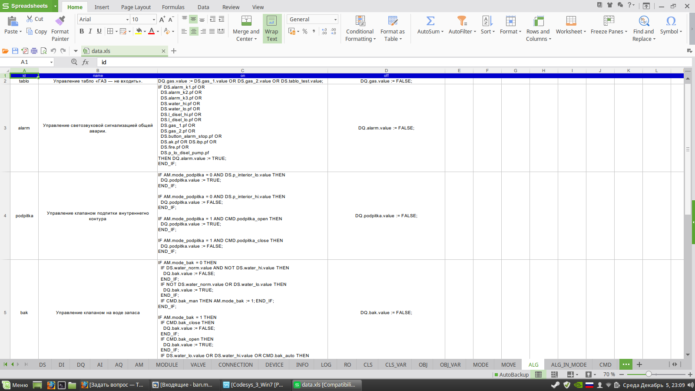
Task: Click the Paste clipboard icon
Action: click(x=13, y=21)
